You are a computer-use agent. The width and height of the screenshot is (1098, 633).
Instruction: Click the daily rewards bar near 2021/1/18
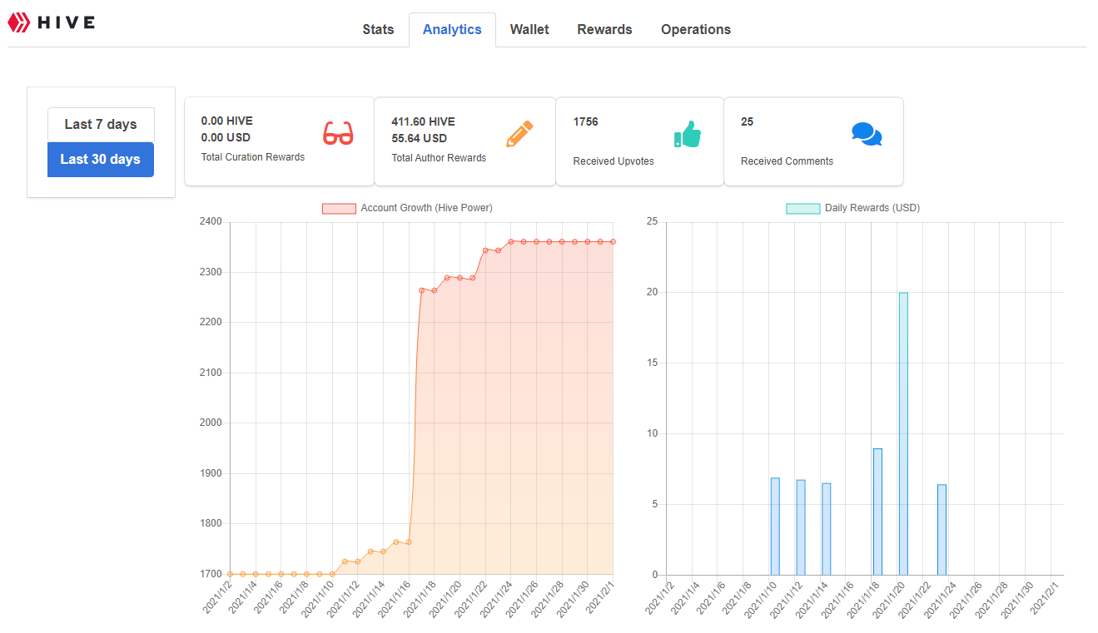(x=877, y=512)
